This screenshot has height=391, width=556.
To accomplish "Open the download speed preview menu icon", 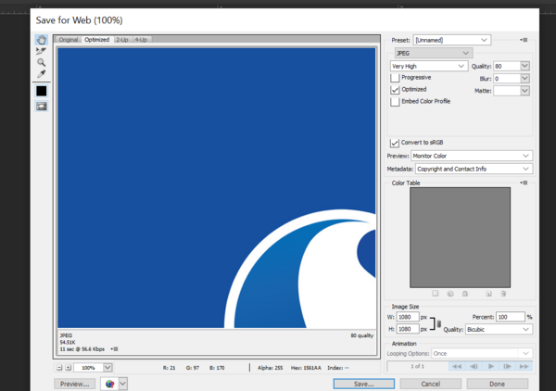I will coord(114,349).
